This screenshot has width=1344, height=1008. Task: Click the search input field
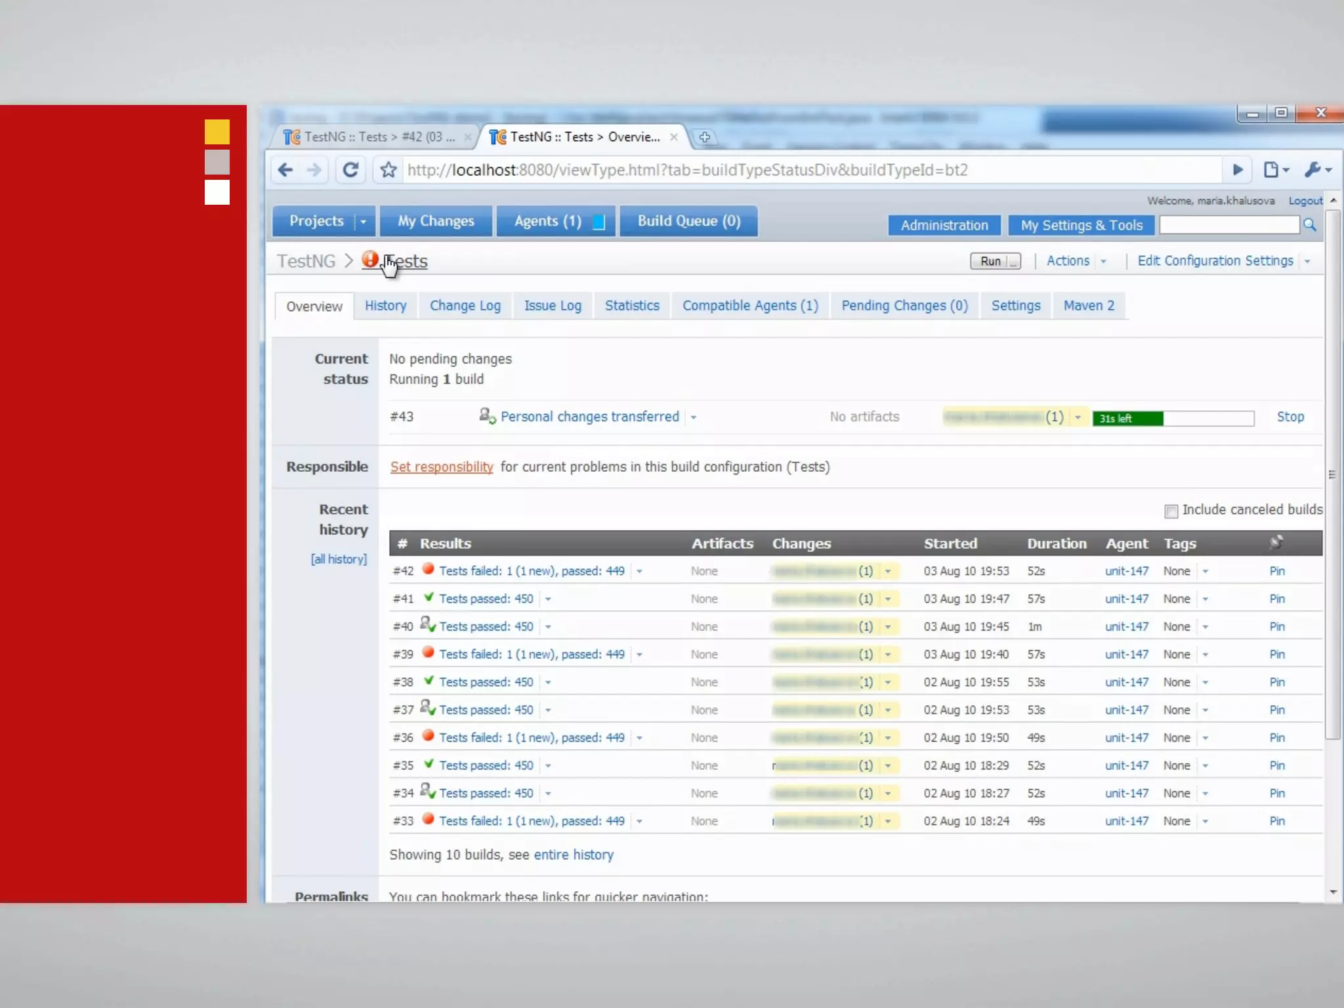pos(1228,225)
